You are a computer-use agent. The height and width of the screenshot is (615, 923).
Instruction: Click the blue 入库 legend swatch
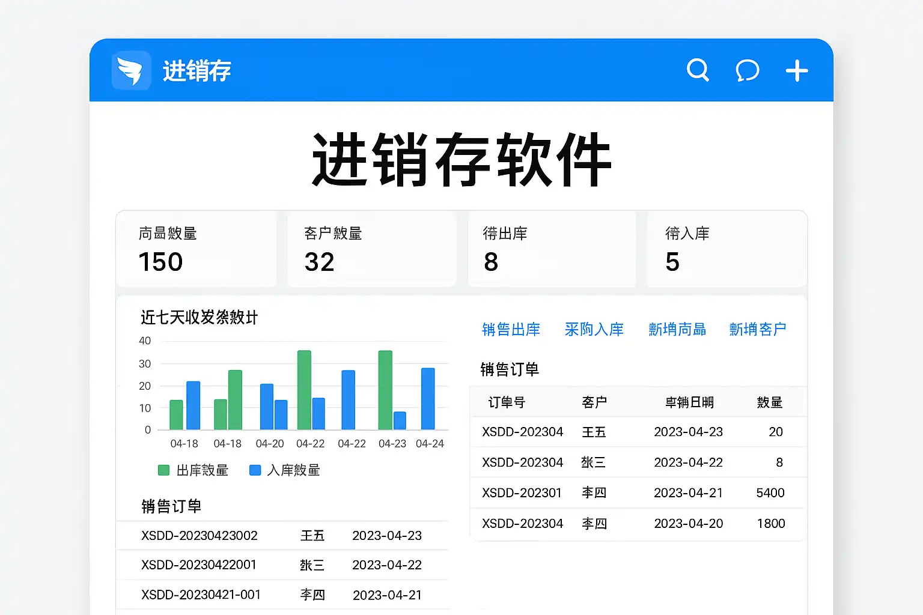click(255, 470)
